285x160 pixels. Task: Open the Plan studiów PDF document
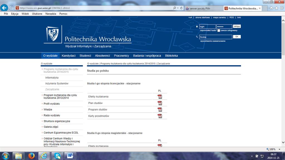(x=160, y=103)
